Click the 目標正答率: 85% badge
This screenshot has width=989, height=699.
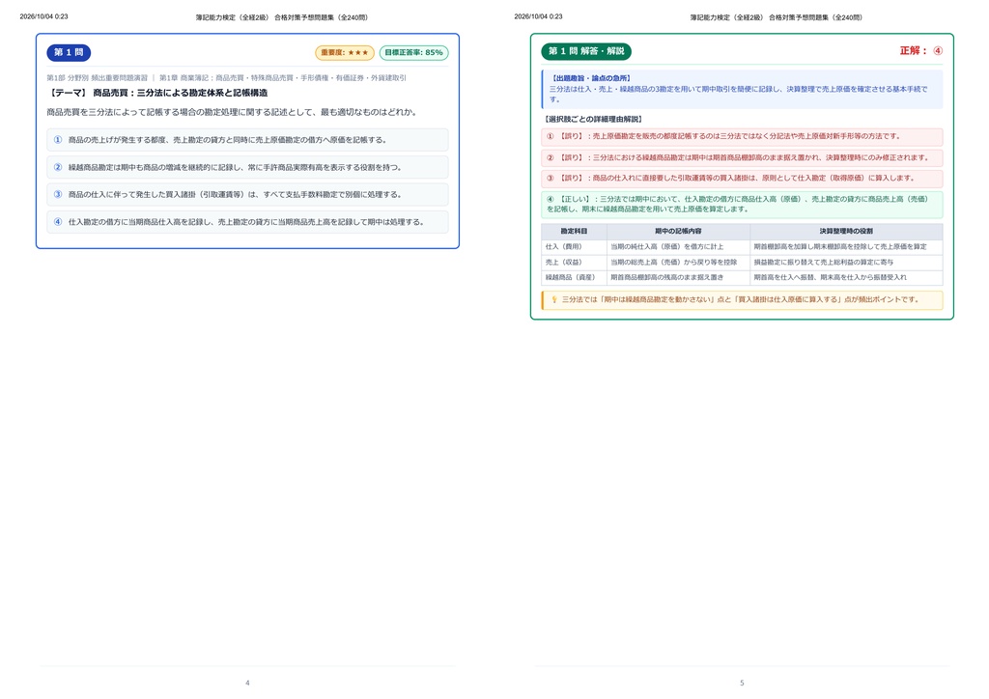pyautogui.click(x=413, y=53)
